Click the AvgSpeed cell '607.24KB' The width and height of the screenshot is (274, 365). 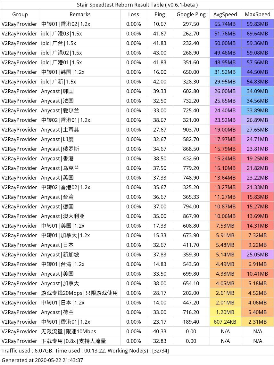pyautogui.click(x=225, y=322)
